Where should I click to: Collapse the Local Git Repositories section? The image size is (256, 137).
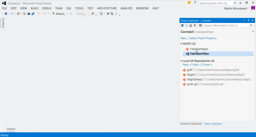tap(181, 61)
